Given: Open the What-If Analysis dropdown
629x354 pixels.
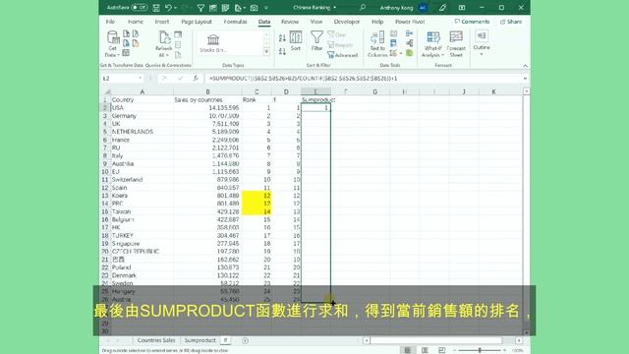Looking at the screenshot, I should click(432, 44).
